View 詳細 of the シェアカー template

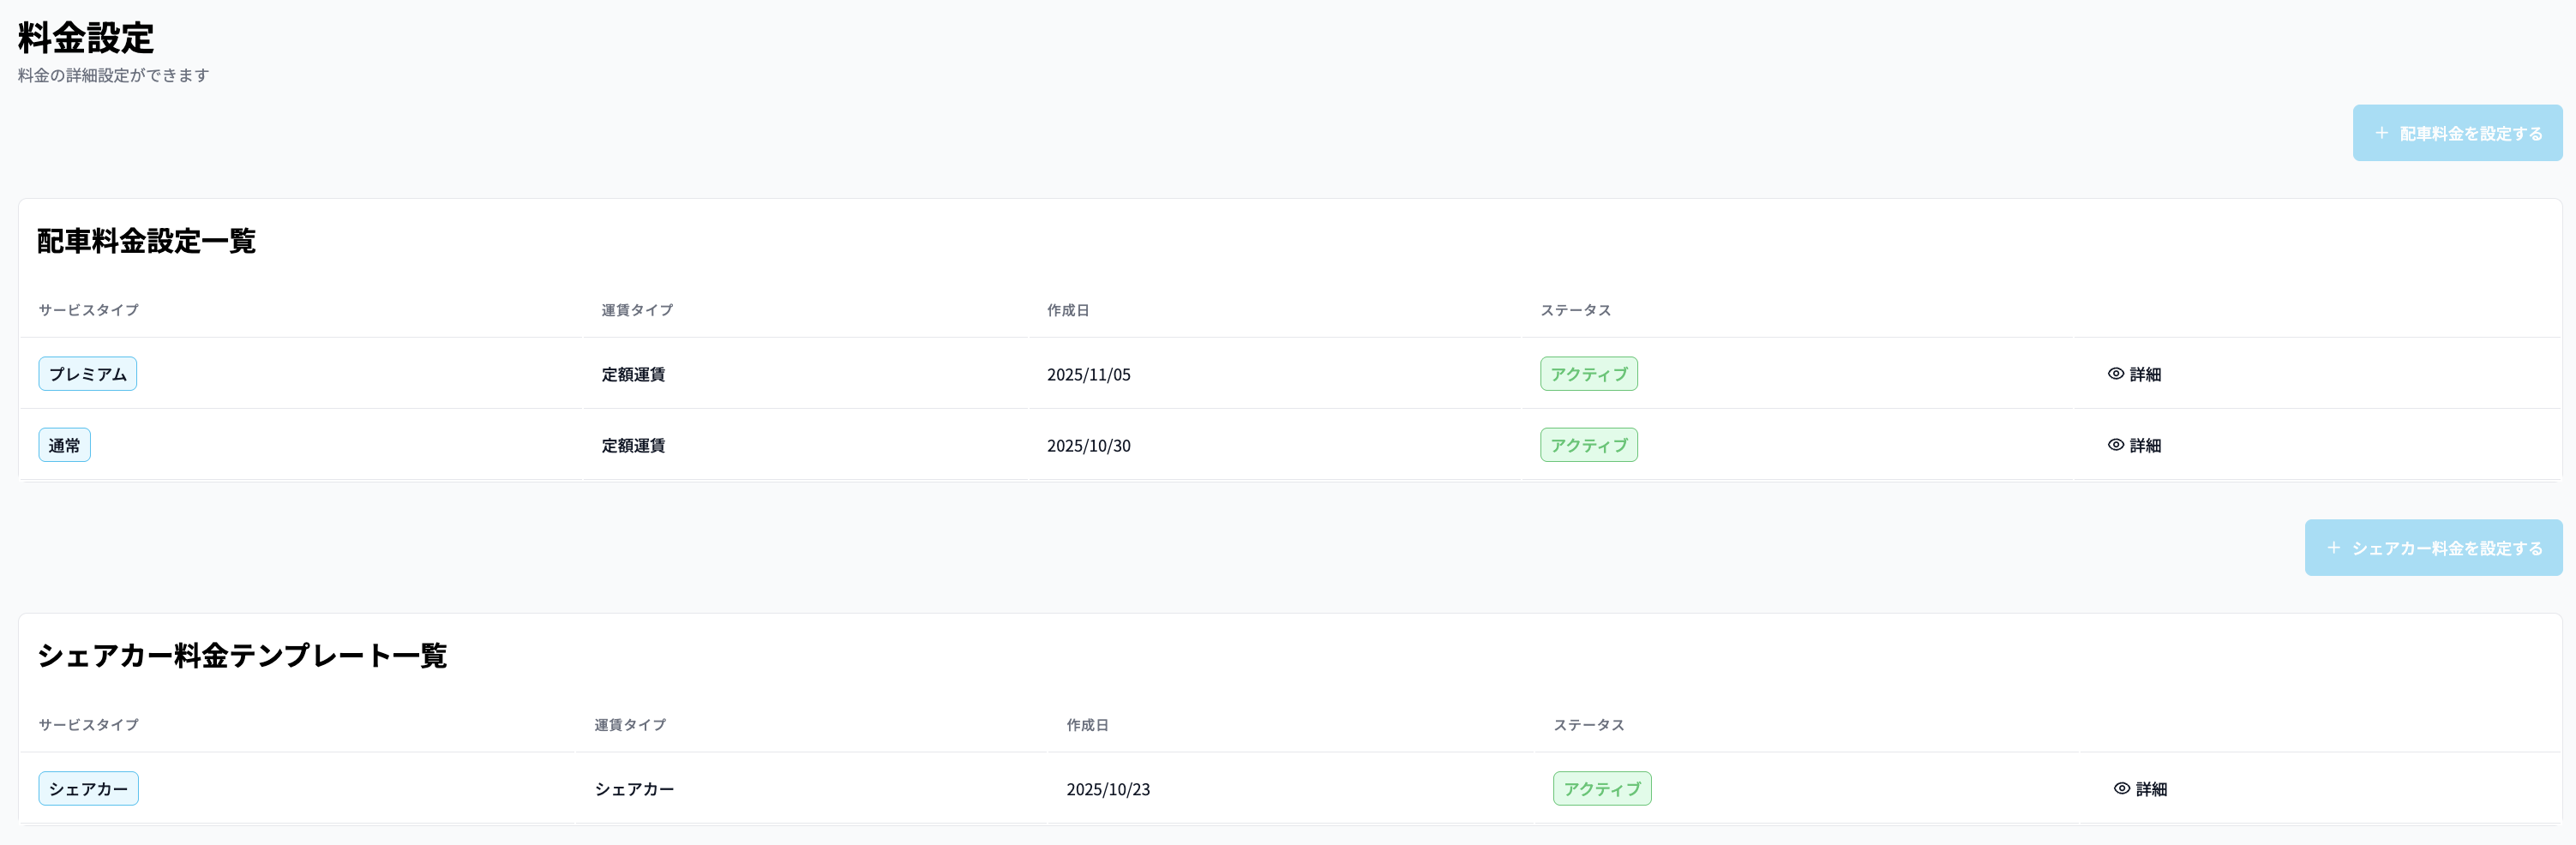coord(2151,789)
